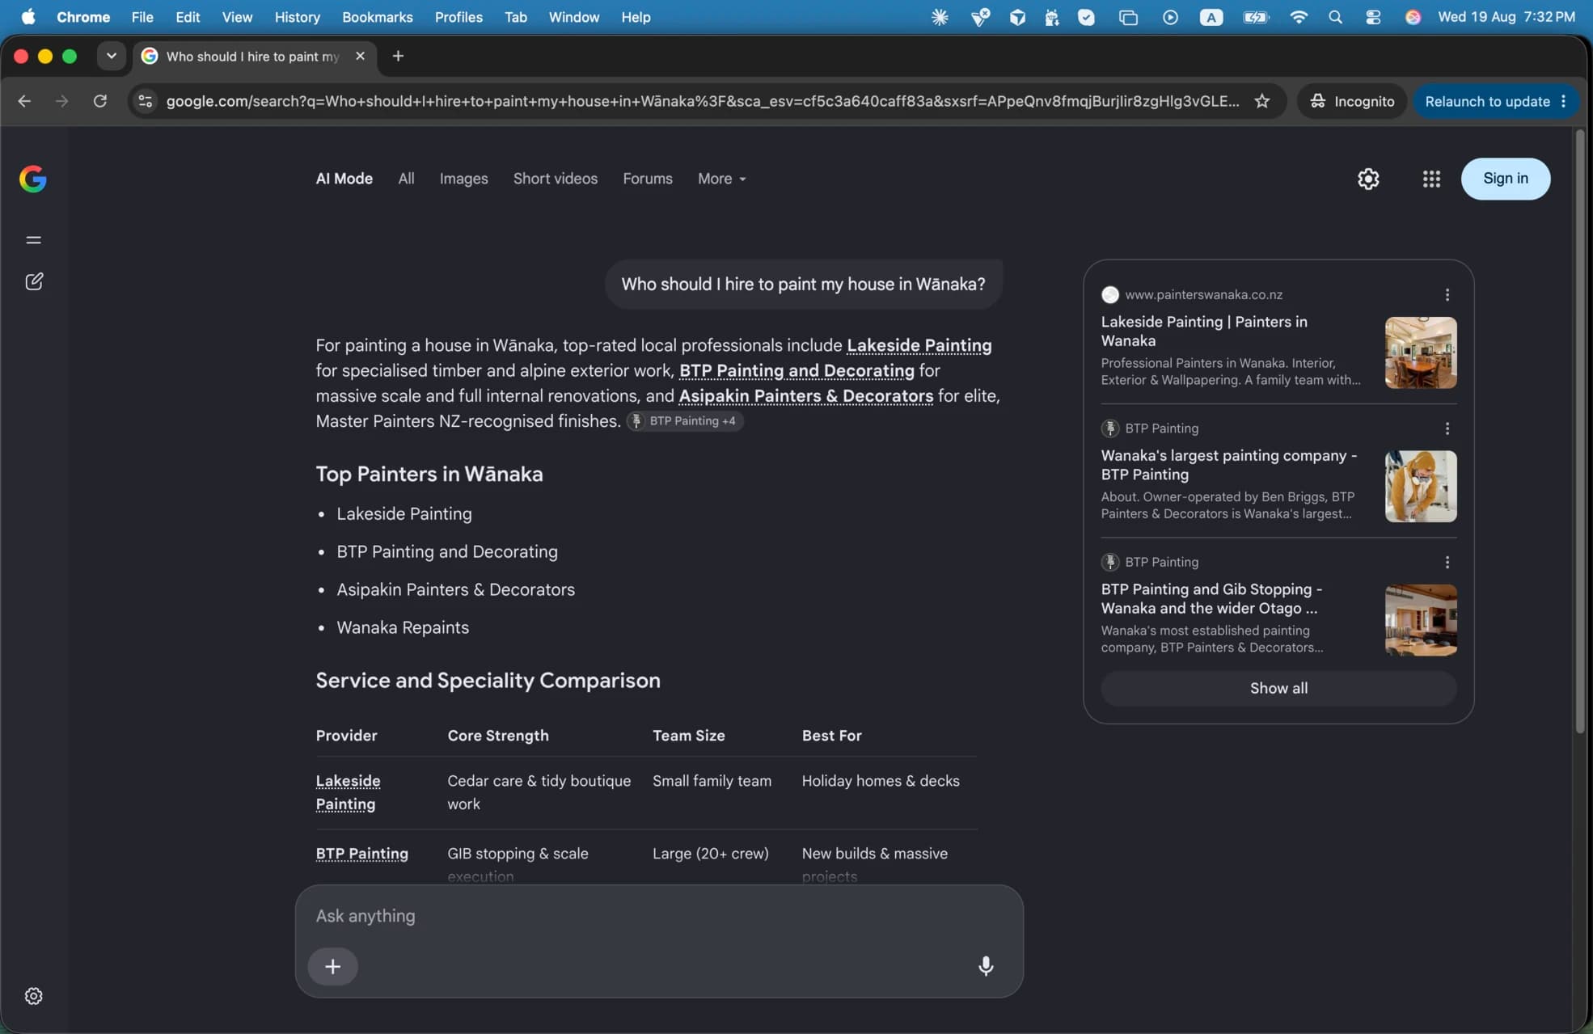Viewport: 1593px width, 1034px height.
Task: Open BTP Gib Stopping interior thumbnail
Action: point(1421,620)
